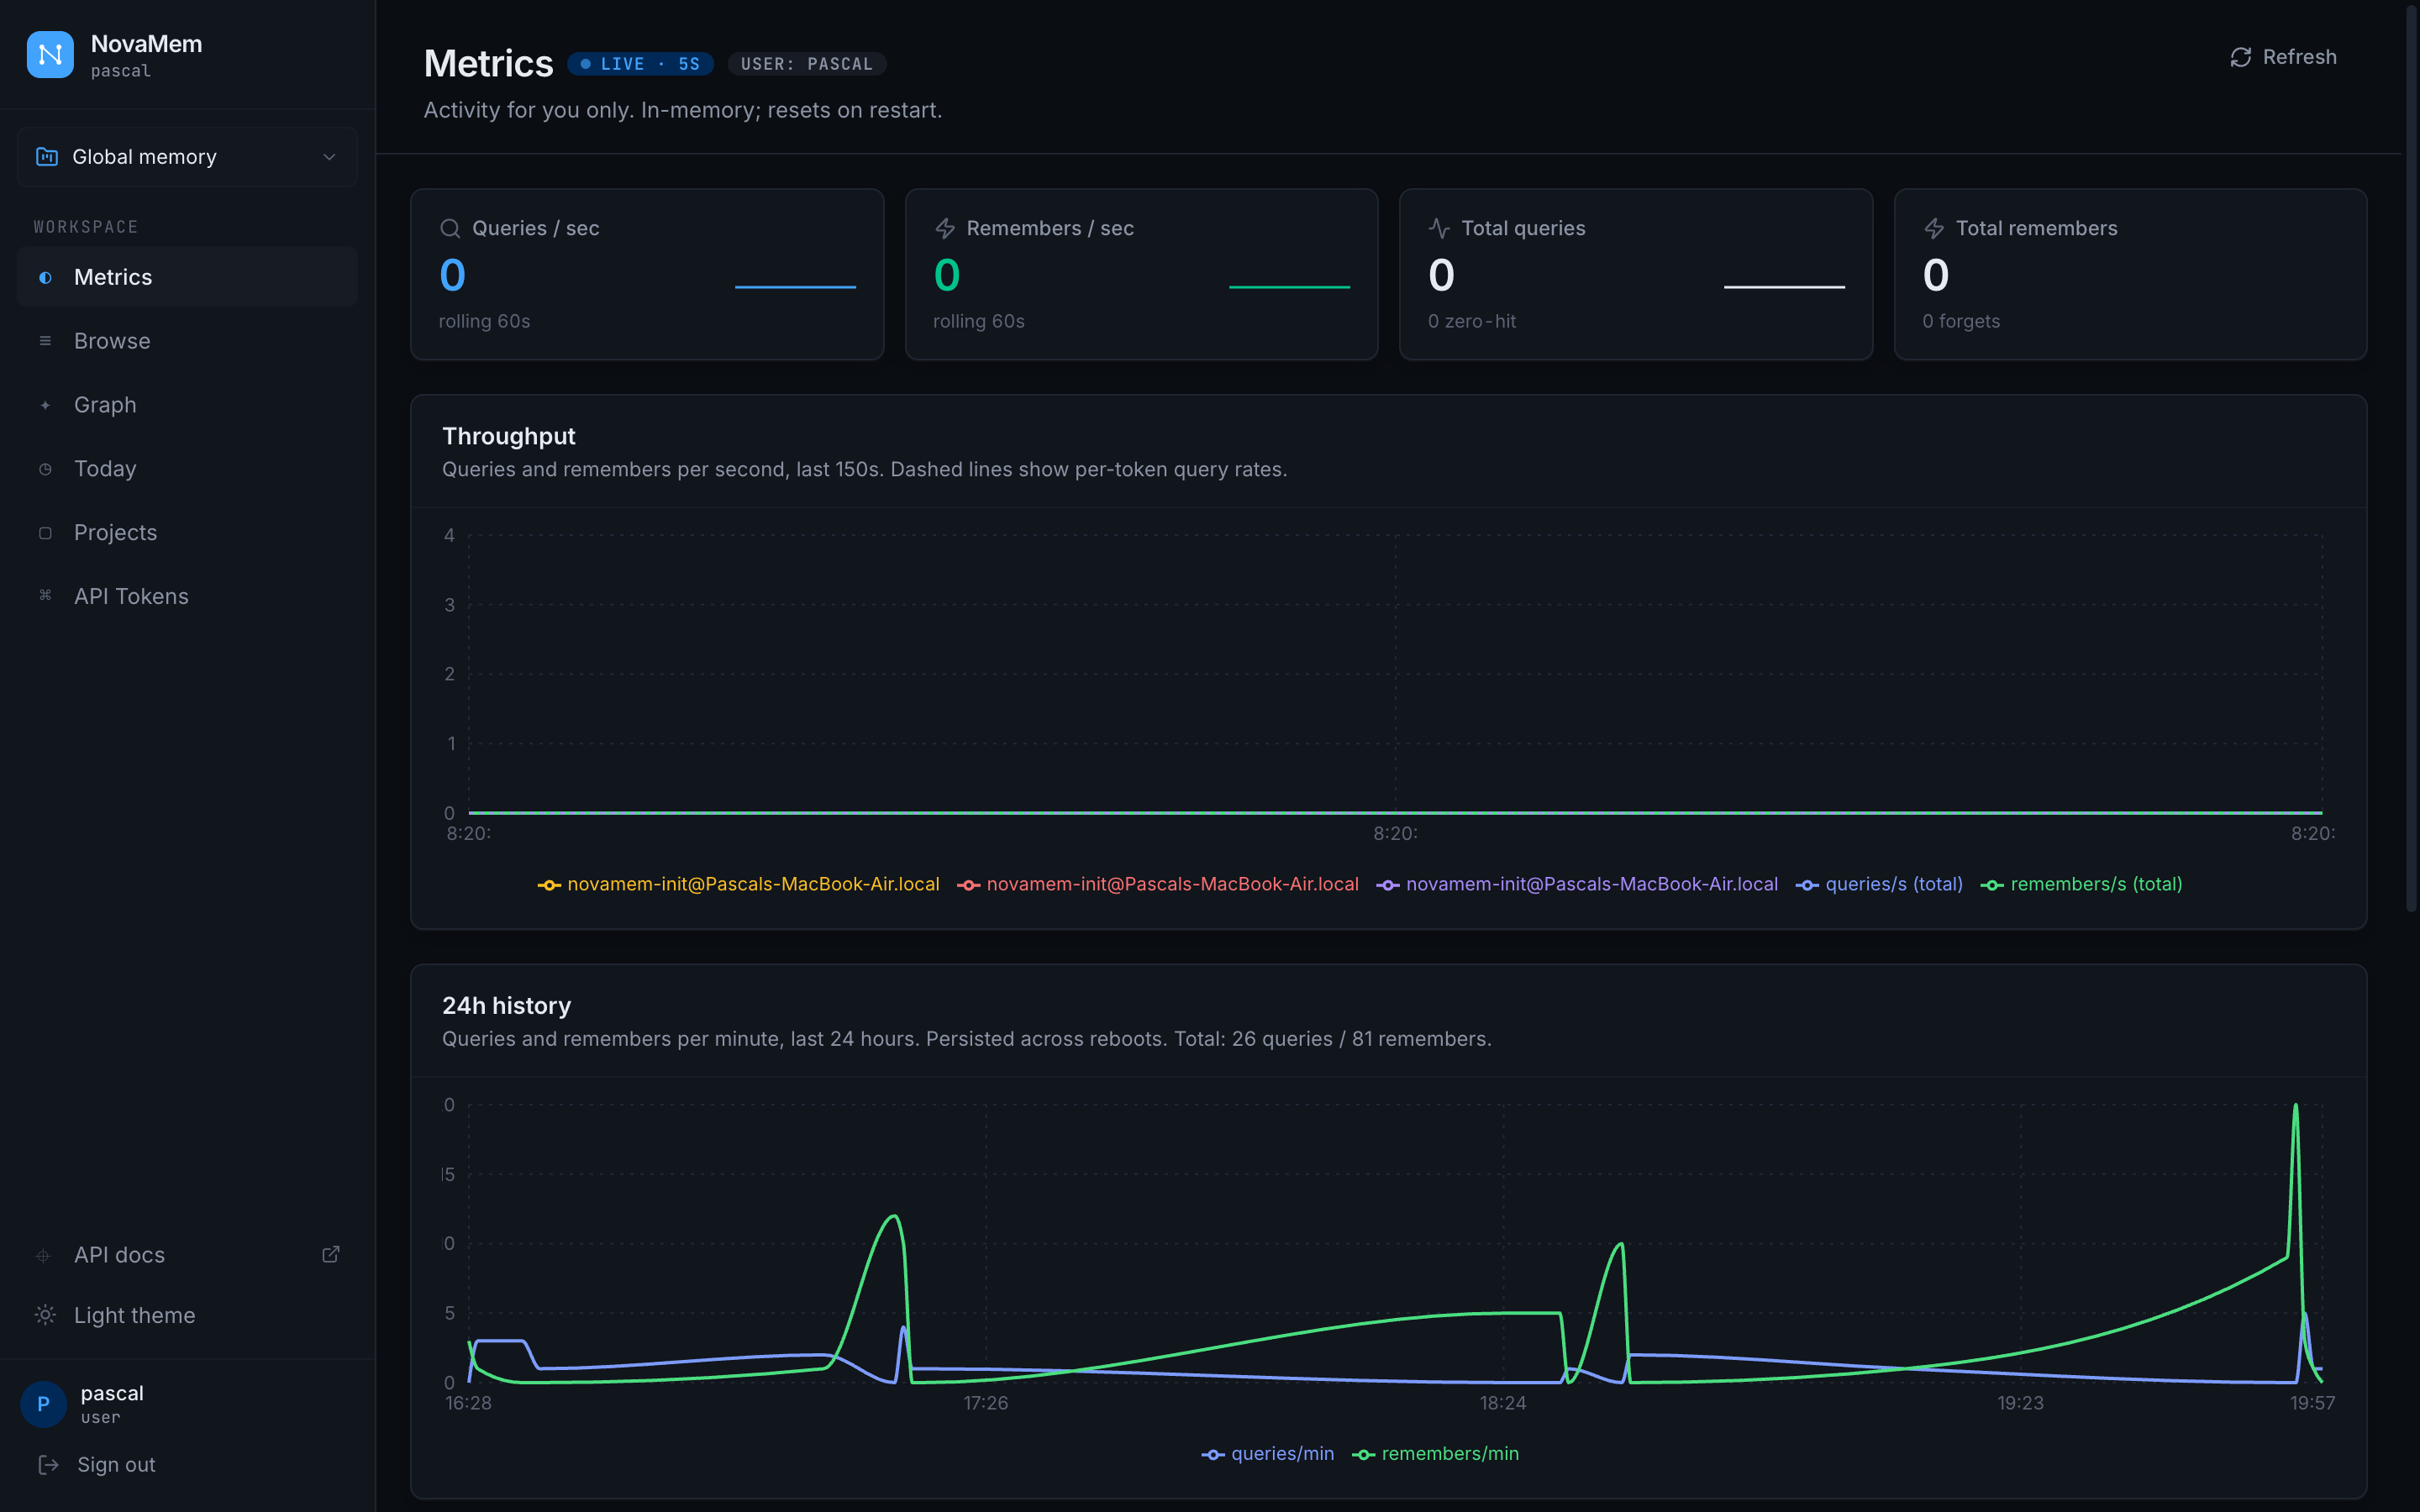Image resolution: width=2420 pixels, height=1512 pixels.
Task: Click the page vertical scrollbar
Action: click(2411, 460)
